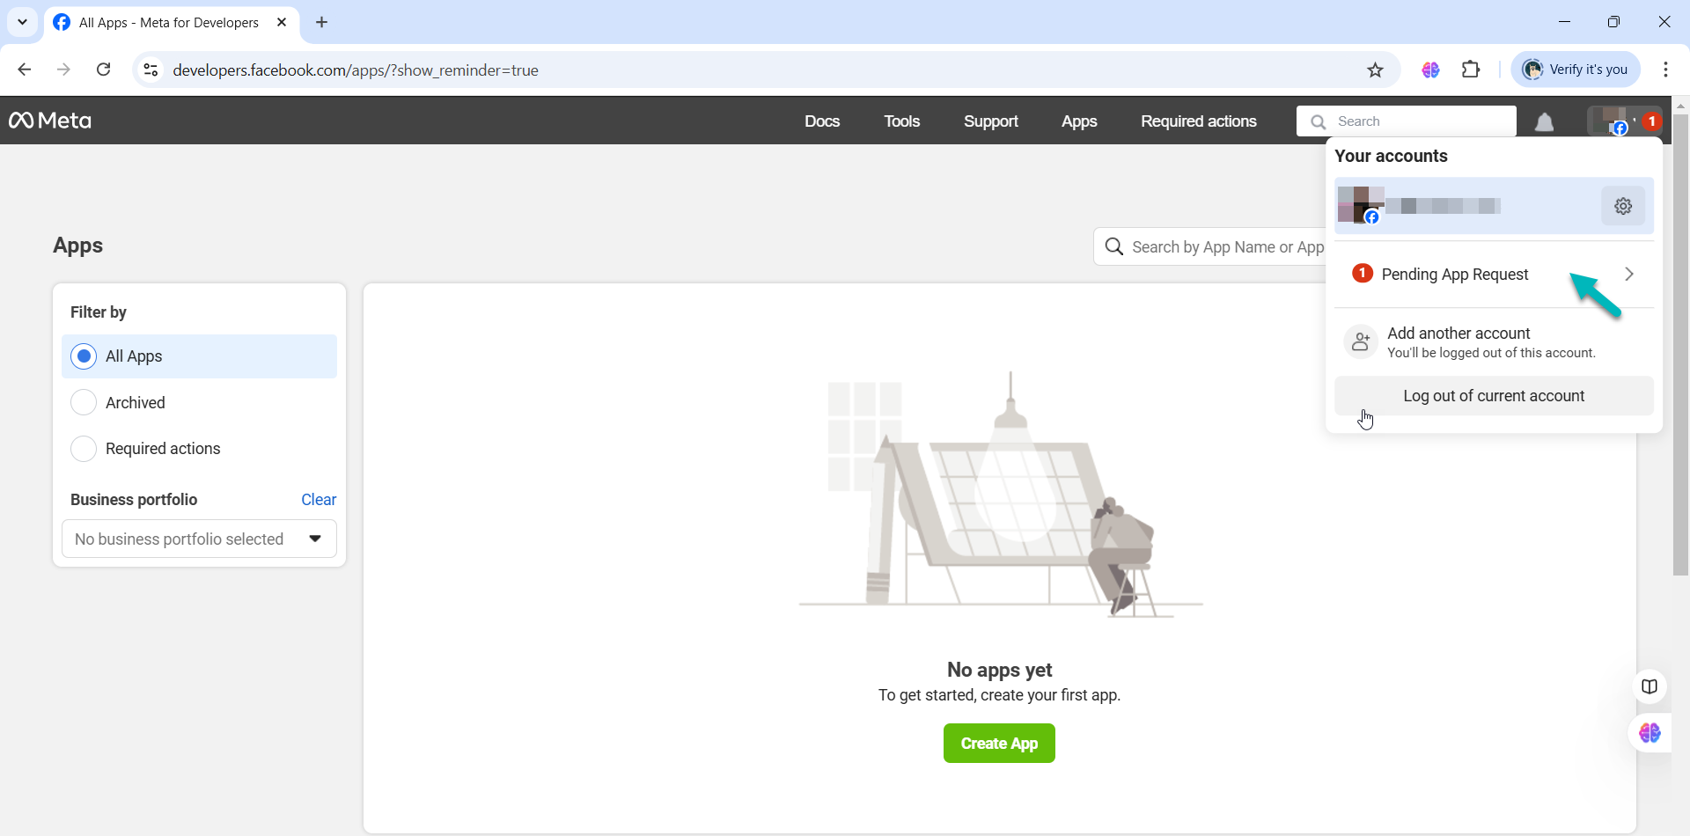Click the account profile thumbnail in Your accounts

1360,205
